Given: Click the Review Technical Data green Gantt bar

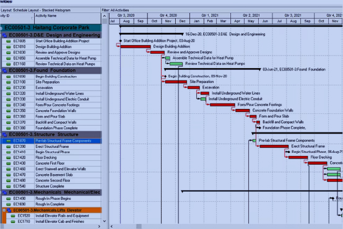Looking at the screenshot, I should click(x=176, y=64).
